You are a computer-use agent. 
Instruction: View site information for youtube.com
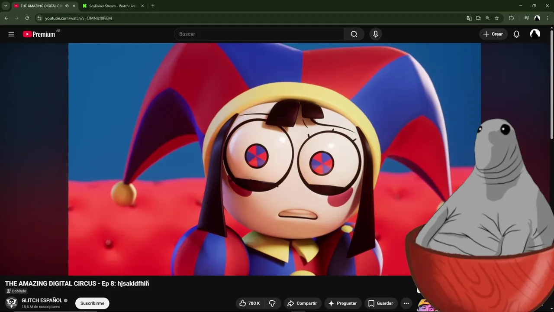pos(39,18)
